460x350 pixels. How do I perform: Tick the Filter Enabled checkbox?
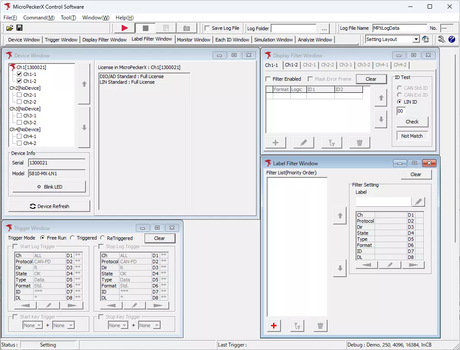point(268,79)
